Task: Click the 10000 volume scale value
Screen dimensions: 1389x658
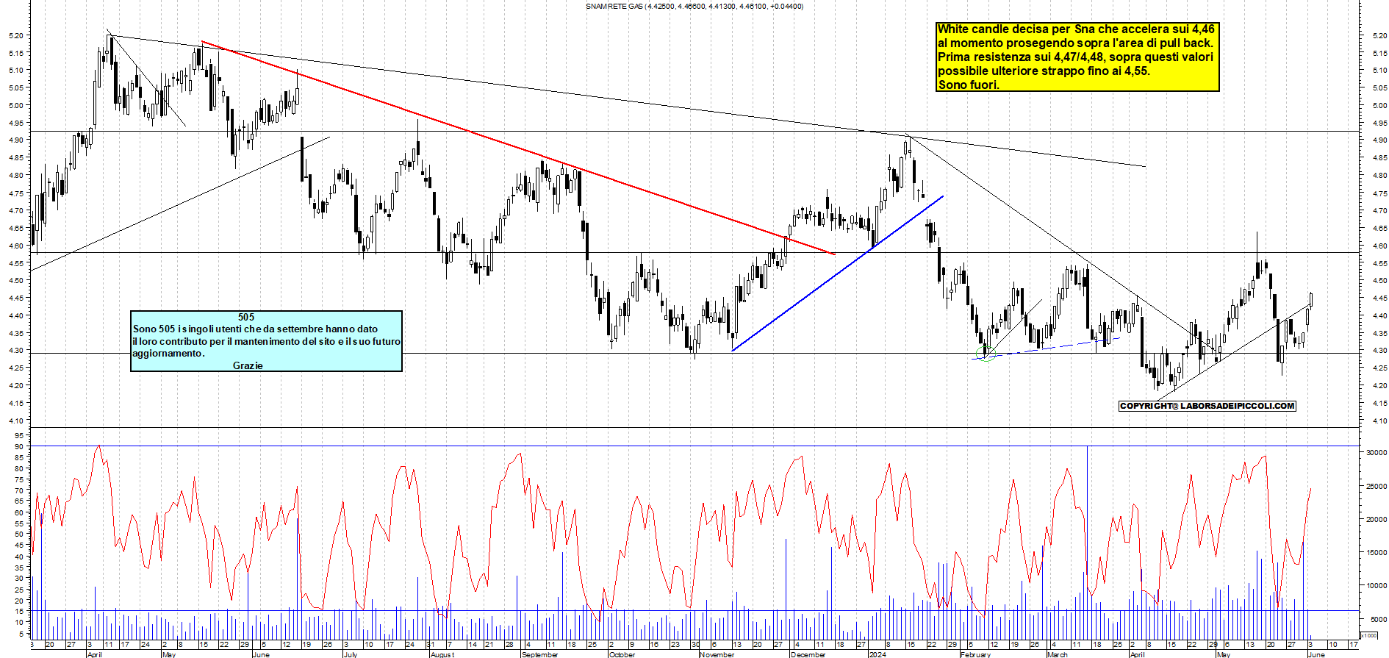Action: 1376,586
